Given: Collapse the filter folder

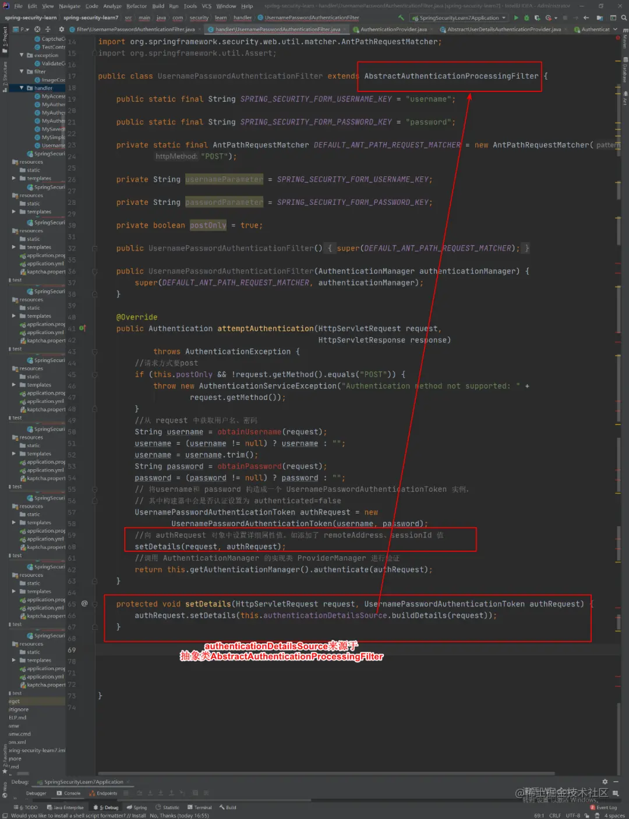Looking at the screenshot, I should pyautogui.click(x=22, y=72).
